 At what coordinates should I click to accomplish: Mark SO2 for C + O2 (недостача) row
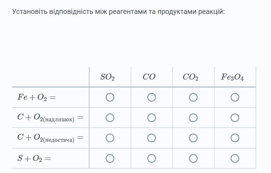coord(110,138)
